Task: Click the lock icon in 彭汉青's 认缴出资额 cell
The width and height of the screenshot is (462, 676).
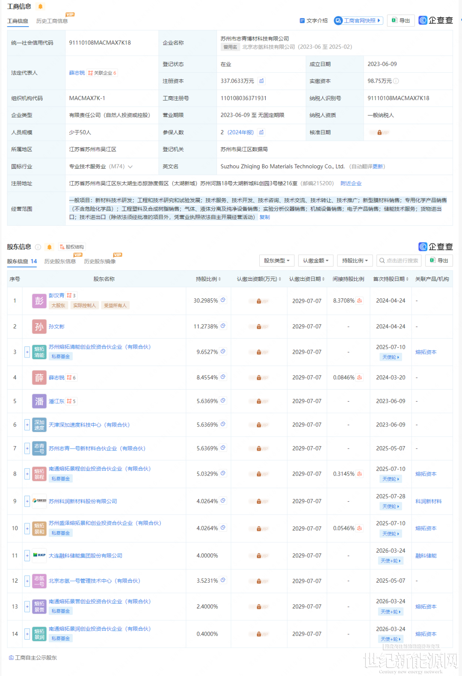Action: coord(259,301)
